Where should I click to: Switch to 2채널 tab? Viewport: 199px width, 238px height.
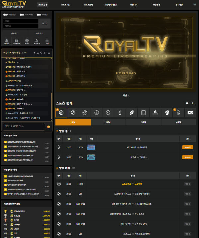pyautogui.click(x=108, y=122)
